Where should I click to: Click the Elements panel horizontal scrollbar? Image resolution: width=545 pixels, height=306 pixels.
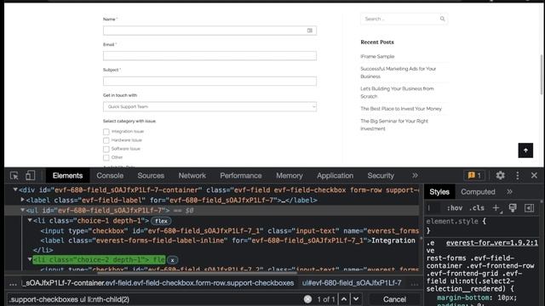(x=197, y=273)
